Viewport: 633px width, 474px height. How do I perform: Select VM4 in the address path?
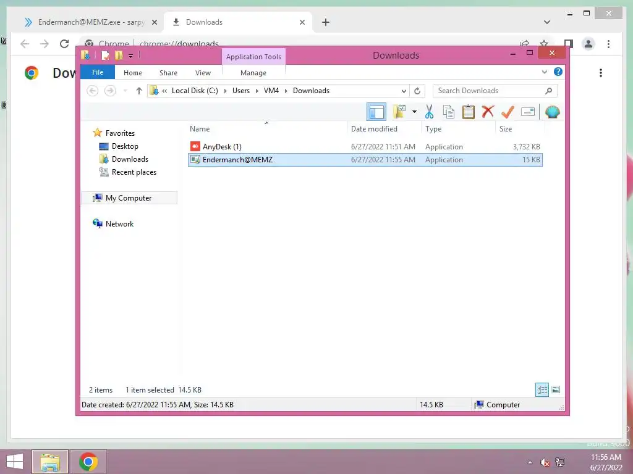[x=271, y=91]
